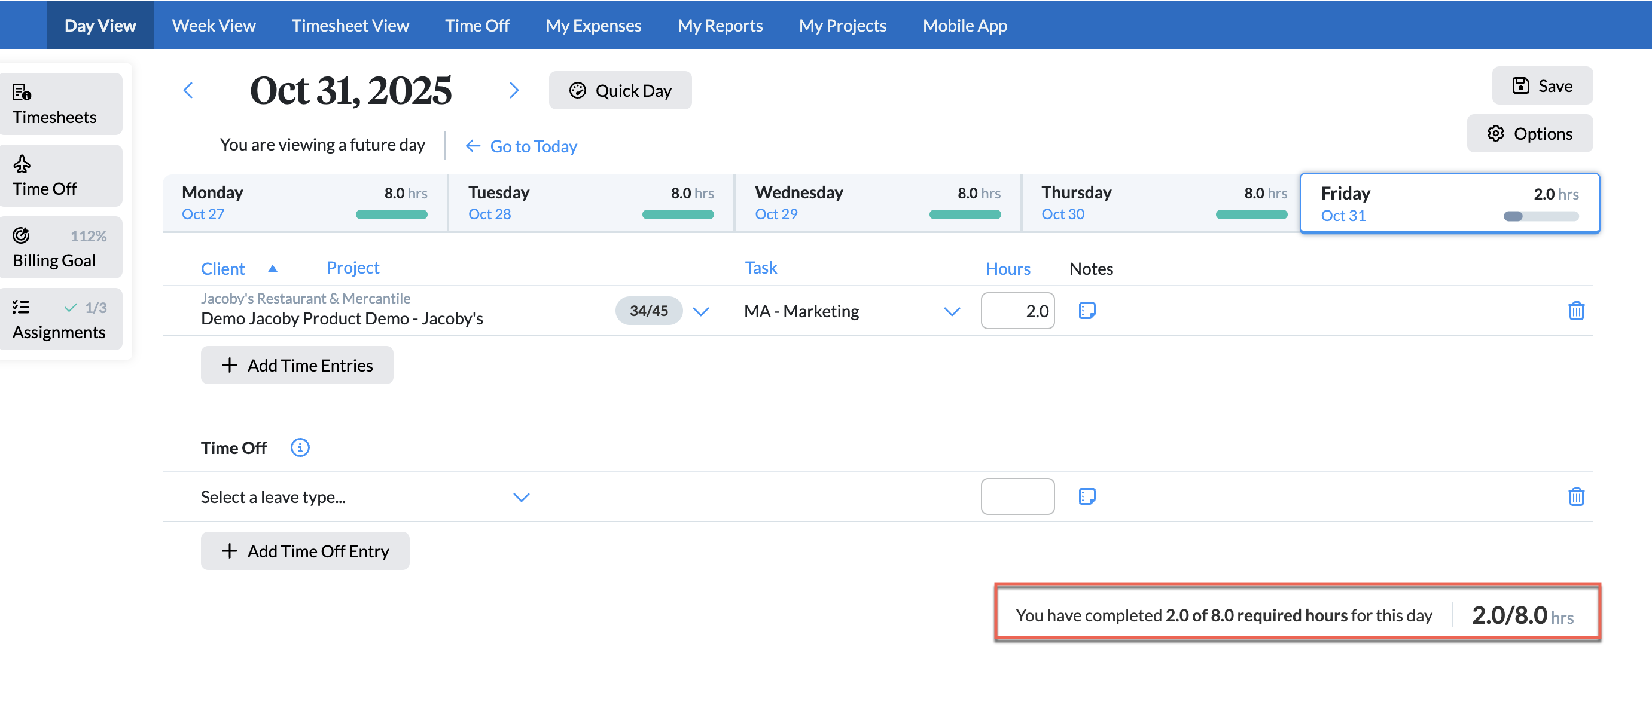This screenshot has height=705, width=1652.
Task: Click the Oct 31, 2025 date heading
Action: click(350, 90)
